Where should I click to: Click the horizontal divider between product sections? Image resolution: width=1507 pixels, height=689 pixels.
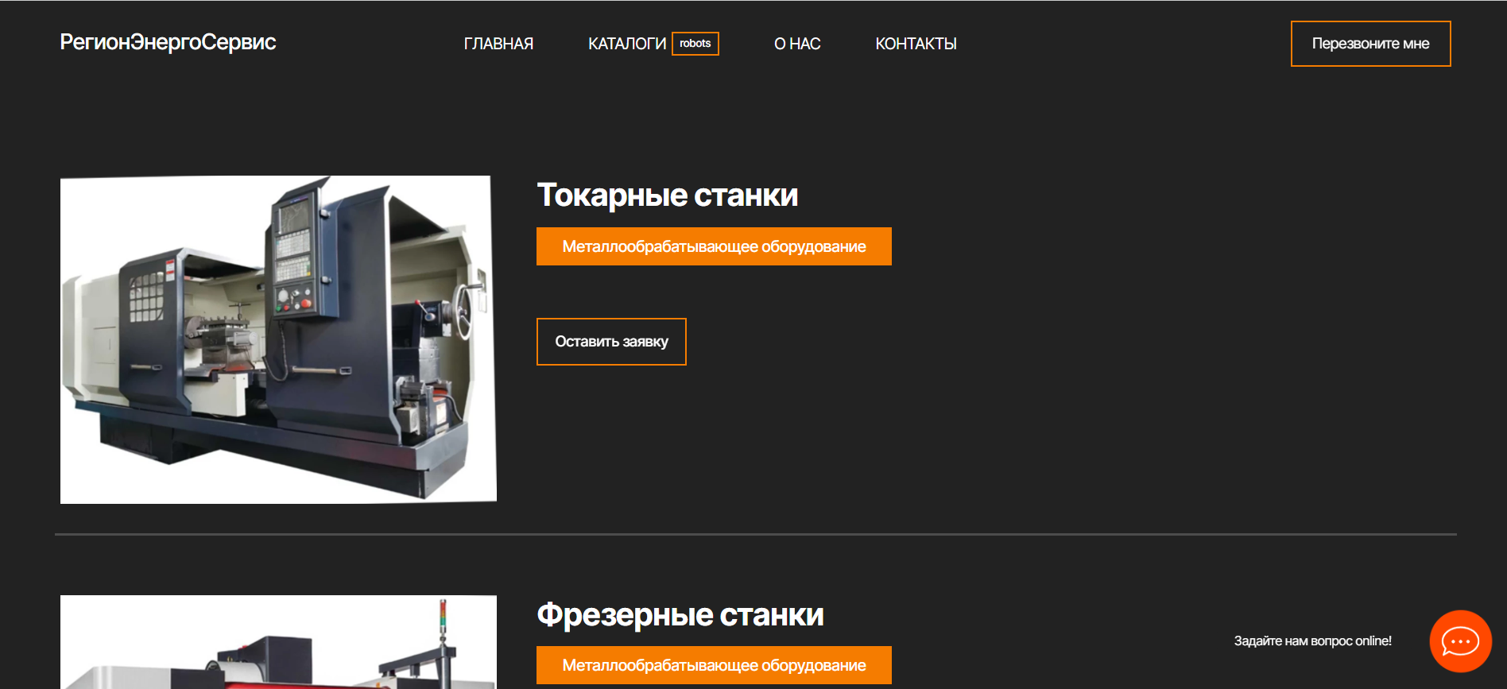755,534
